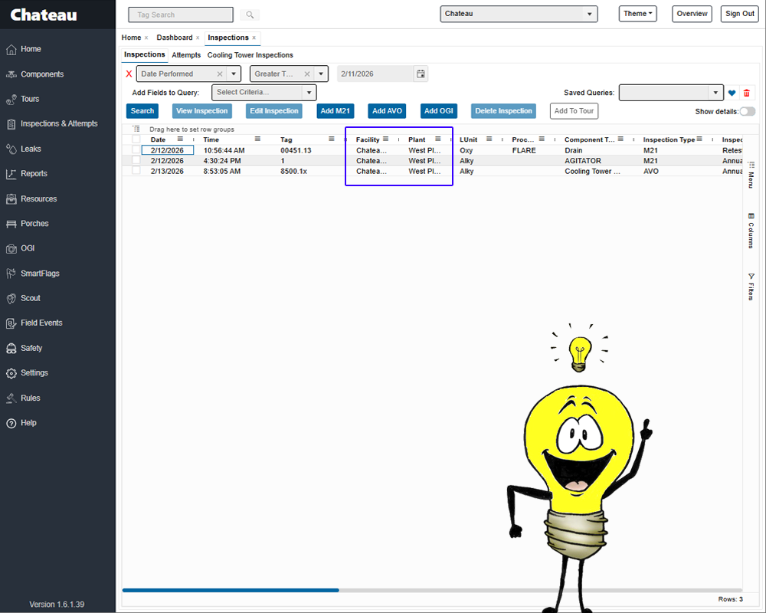Click the trash icon to delete saved query
Viewport: 766px width, 613px height.
coord(748,92)
